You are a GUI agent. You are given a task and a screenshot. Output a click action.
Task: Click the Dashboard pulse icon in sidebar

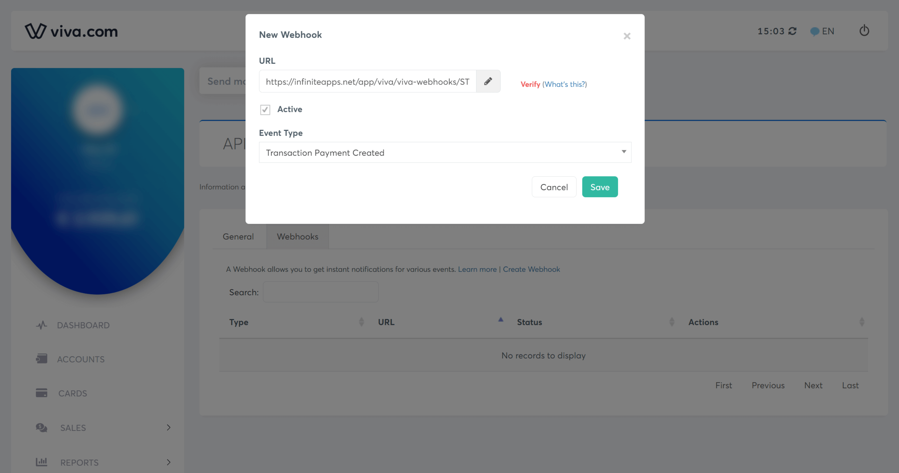(41, 325)
